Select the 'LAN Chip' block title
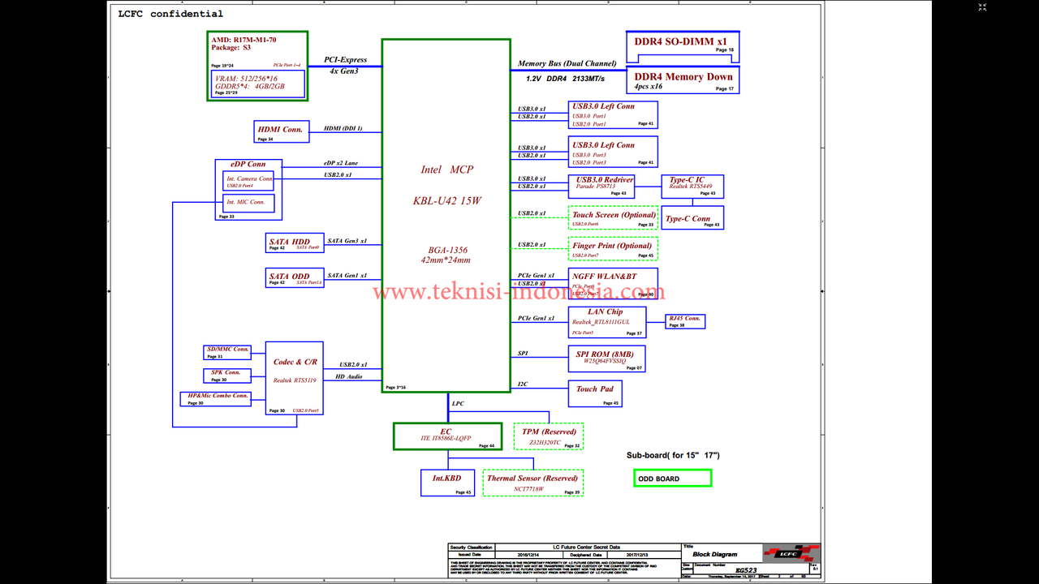Image resolution: width=1039 pixels, height=584 pixels. 606,311
